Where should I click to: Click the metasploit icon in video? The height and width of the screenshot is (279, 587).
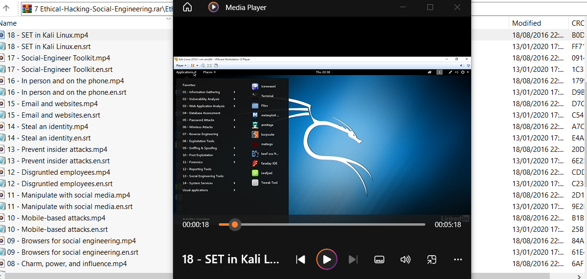[x=255, y=115]
